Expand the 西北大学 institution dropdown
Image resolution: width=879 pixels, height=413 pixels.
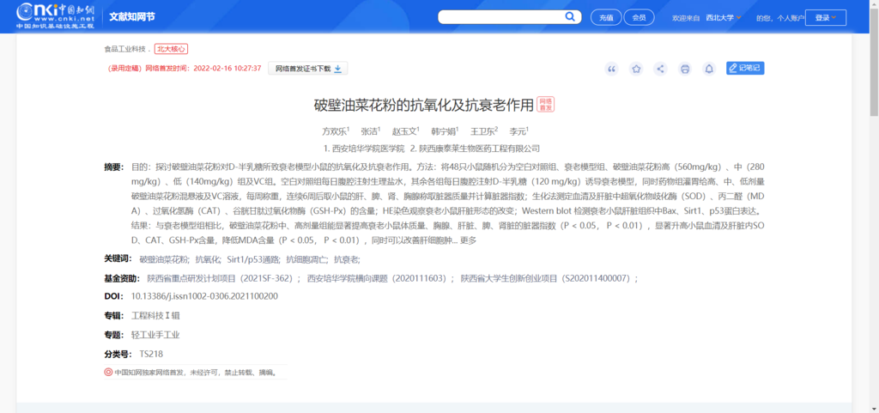[724, 17]
